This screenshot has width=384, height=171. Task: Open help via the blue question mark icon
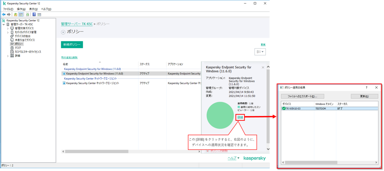click(34, 14)
